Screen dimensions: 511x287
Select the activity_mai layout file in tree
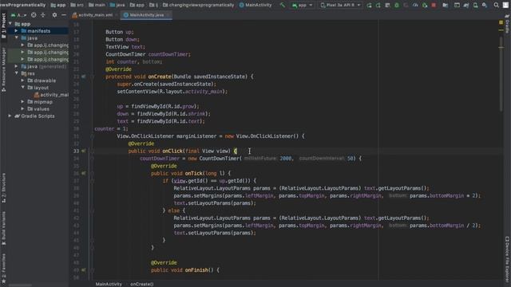pyautogui.click(x=51, y=95)
